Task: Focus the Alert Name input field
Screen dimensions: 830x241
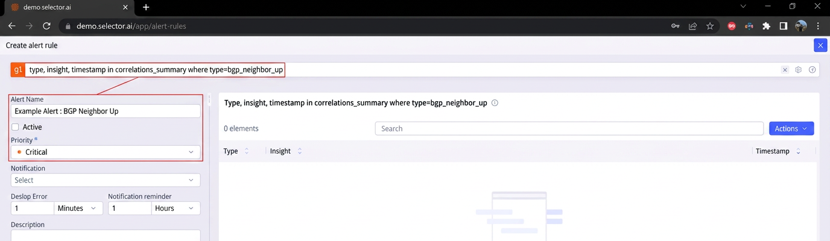Action: (106, 111)
